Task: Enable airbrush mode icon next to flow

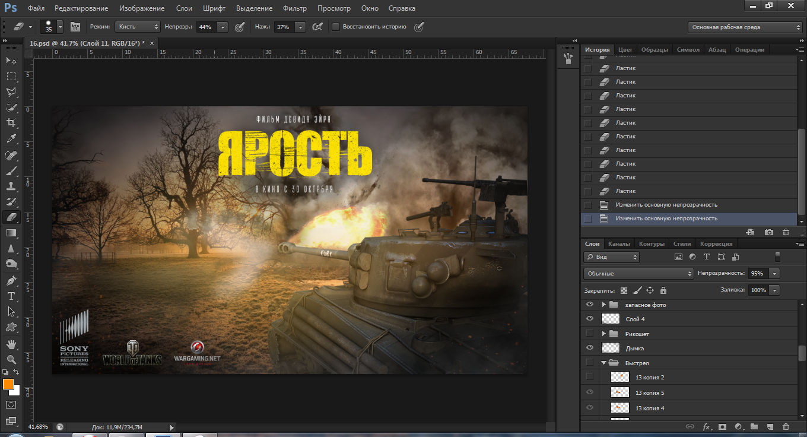Action: pos(317,27)
